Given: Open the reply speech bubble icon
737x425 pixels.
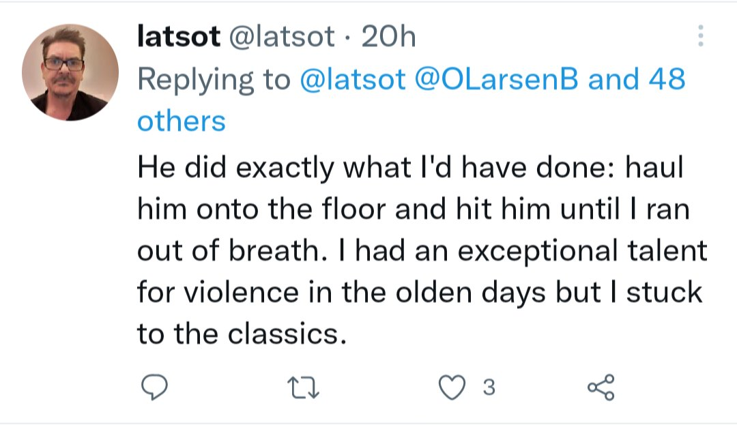Looking at the screenshot, I should 154,387.
